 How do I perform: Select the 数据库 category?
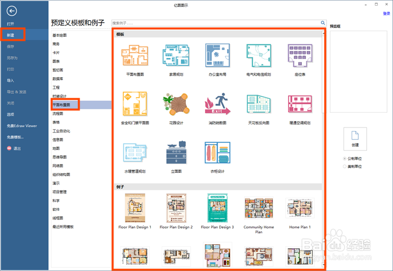point(58,79)
